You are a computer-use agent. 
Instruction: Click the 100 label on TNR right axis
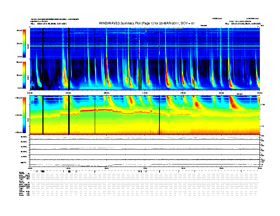tap(263, 104)
